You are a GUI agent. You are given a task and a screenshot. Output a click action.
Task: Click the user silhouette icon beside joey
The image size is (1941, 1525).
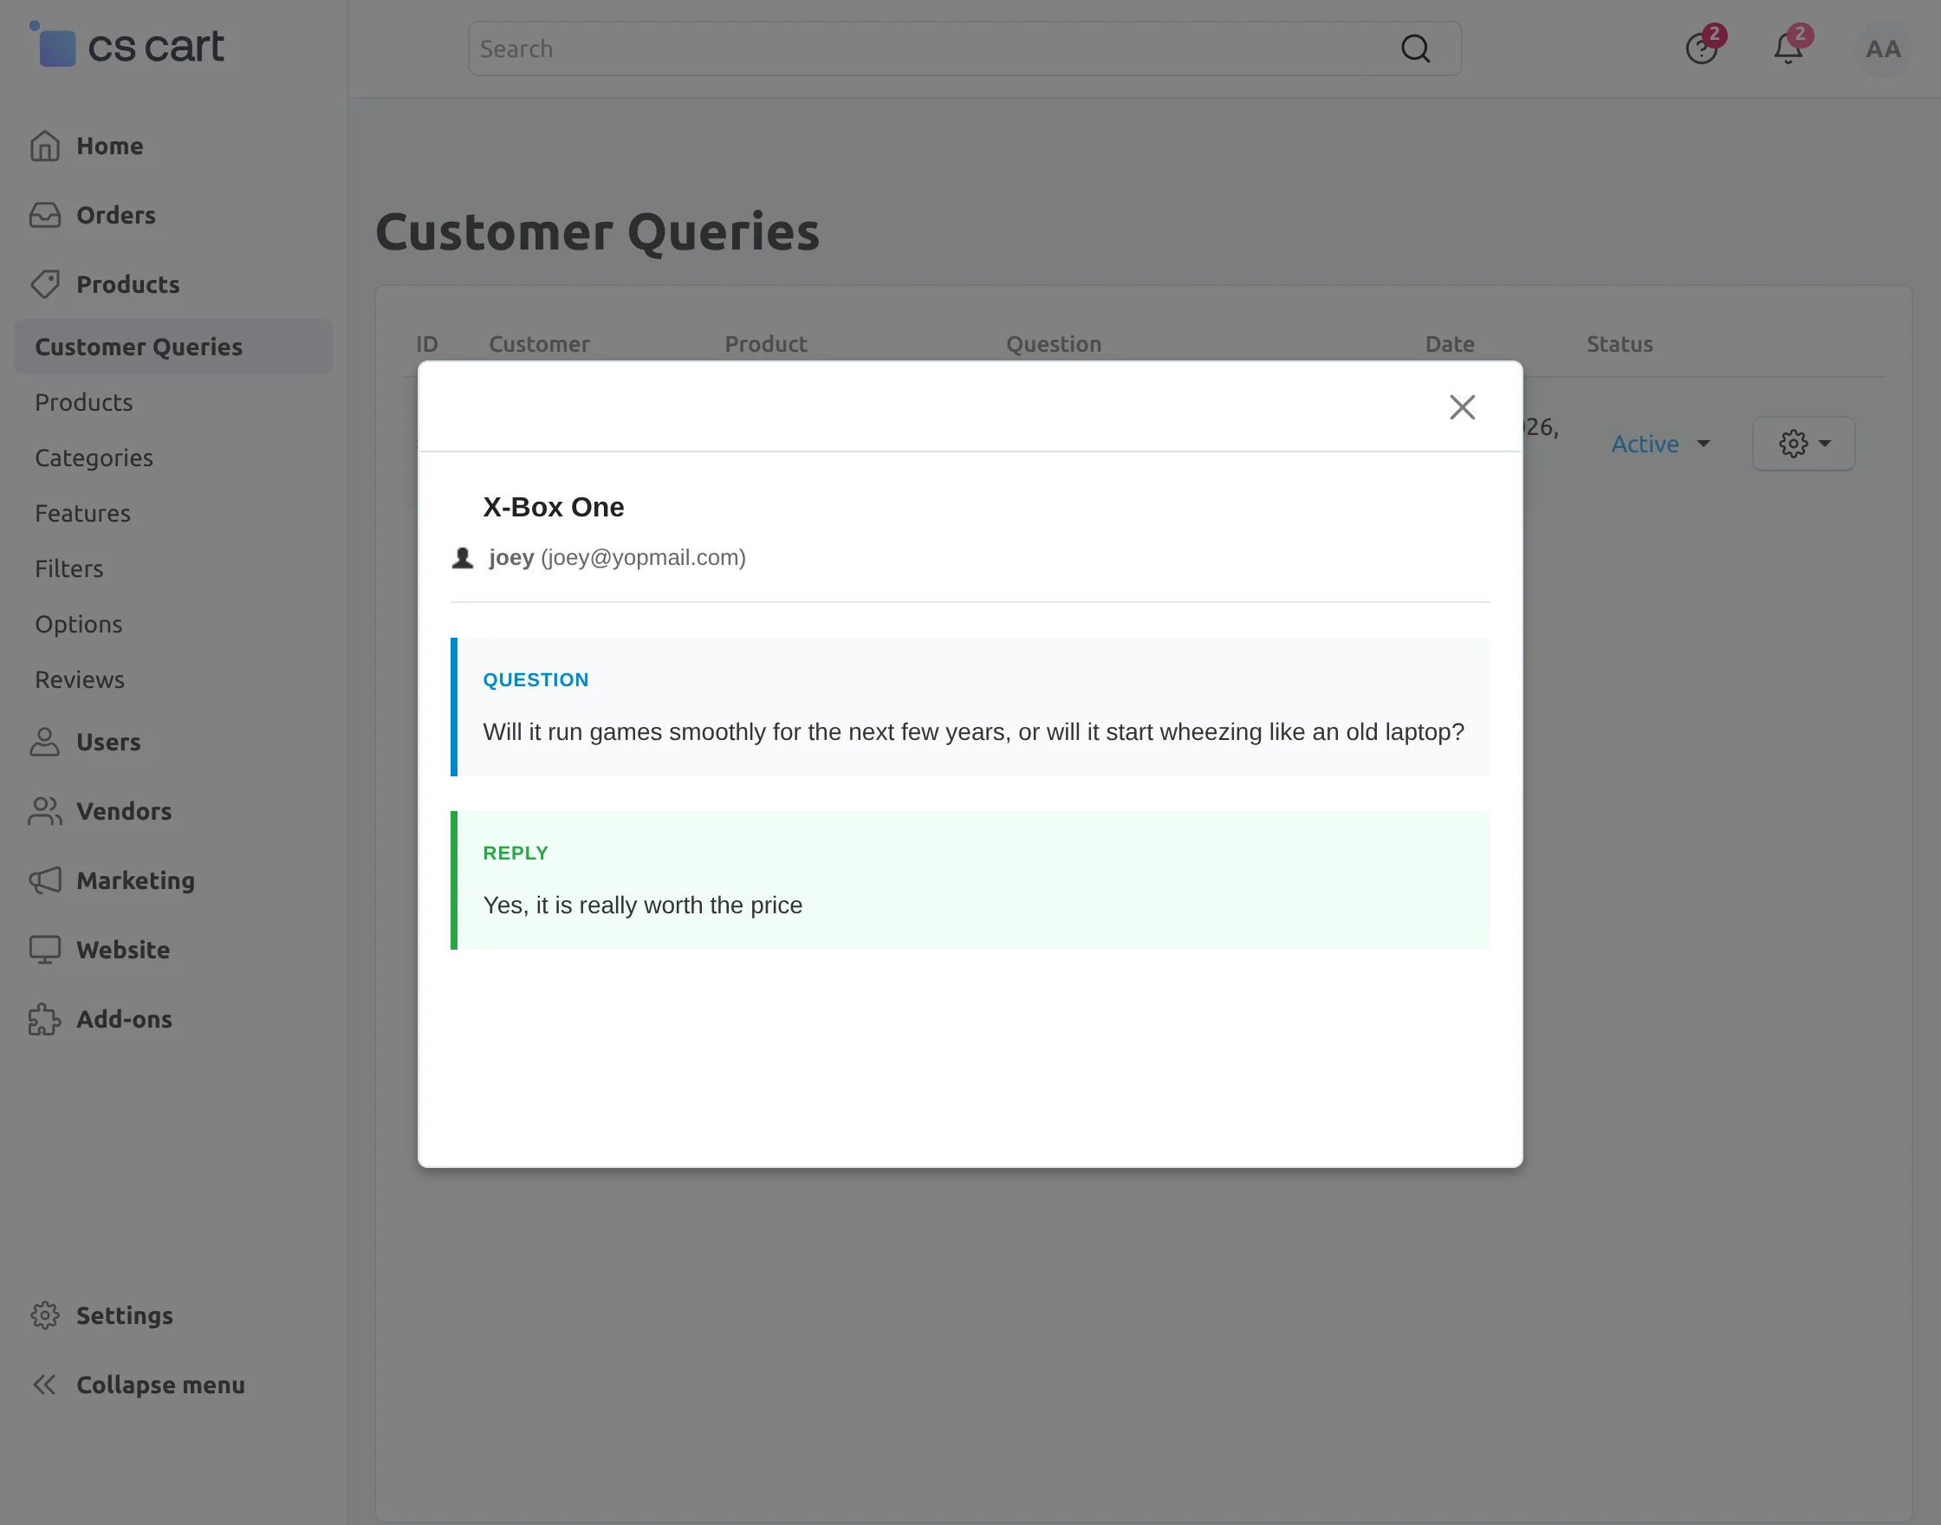tap(463, 558)
